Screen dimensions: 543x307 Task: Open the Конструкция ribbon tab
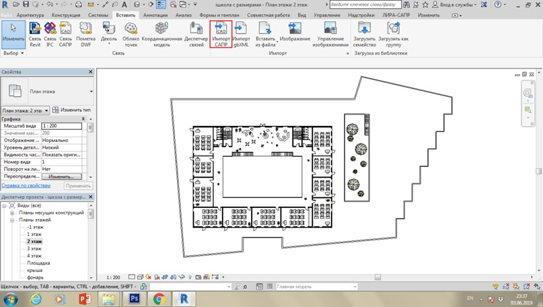pos(66,15)
